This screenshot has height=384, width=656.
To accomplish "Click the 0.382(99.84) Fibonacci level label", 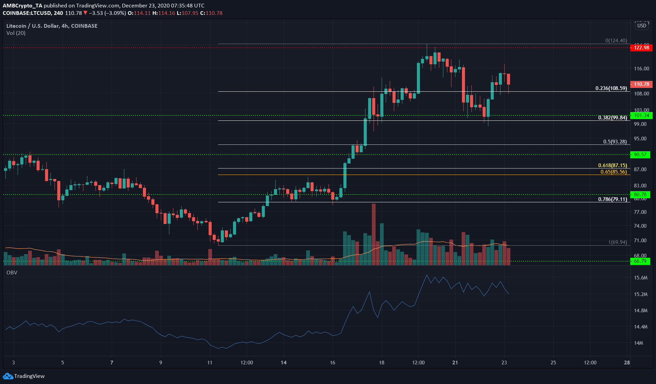I will pyautogui.click(x=612, y=118).
